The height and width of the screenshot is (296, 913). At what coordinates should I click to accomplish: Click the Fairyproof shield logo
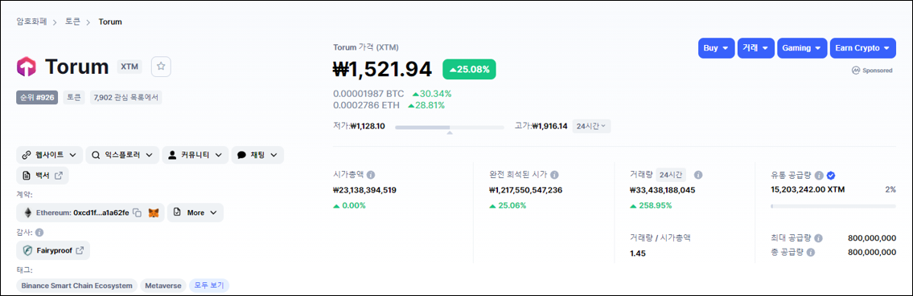tap(27, 251)
